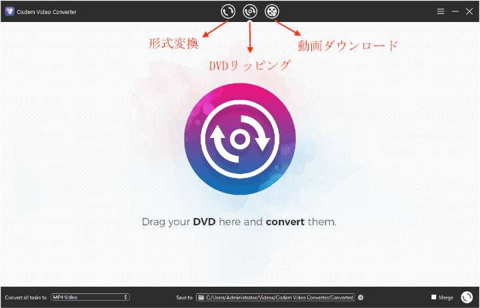Click the 'Drag your DVD here' text
Screen dimensions: 480x308
(239, 221)
